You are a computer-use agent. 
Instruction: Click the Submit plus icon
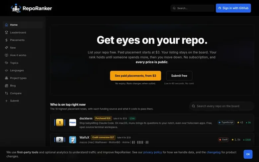pos(6,101)
